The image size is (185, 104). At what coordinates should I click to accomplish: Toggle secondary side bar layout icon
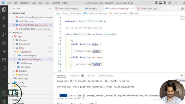[x=164, y=3]
